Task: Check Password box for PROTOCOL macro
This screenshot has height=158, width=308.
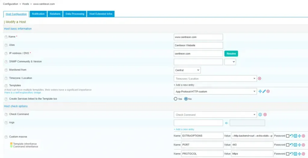Action: click(288, 154)
